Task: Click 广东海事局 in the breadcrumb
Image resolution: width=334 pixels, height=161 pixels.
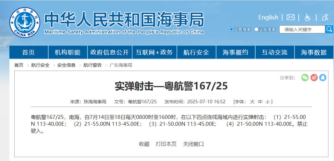Action: point(121,65)
